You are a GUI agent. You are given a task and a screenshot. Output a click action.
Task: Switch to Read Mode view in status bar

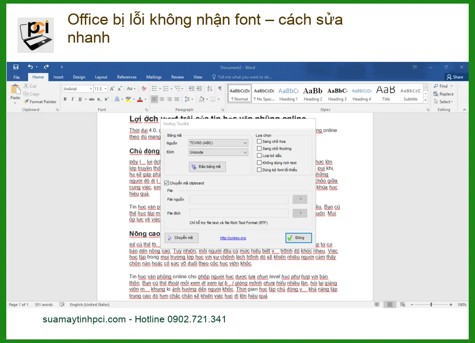pyautogui.click(x=377, y=304)
